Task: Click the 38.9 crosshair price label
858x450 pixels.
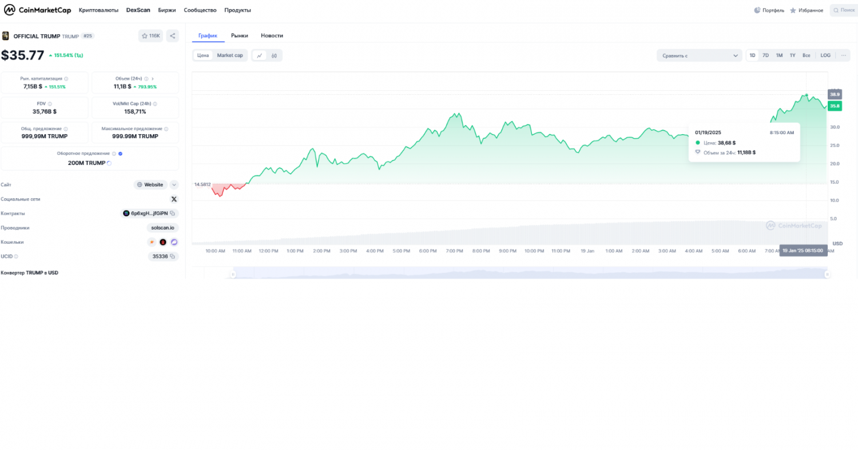Action: [x=835, y=94]
